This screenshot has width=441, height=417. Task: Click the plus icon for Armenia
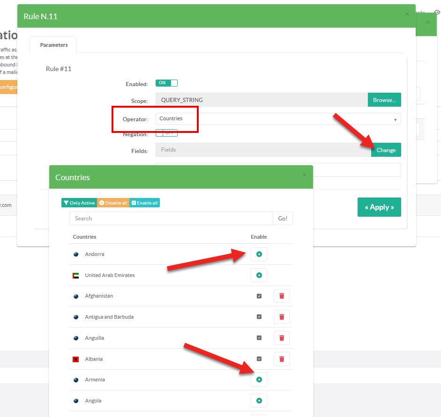pyautogui.click(x=259, y=380)
